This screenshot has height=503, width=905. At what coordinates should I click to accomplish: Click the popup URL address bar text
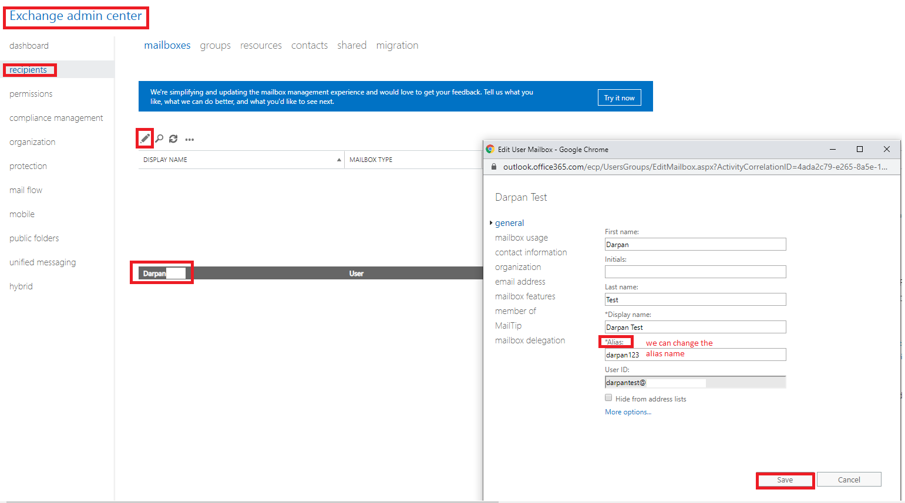[695, 167]
